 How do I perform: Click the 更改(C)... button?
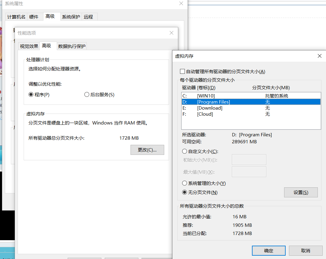tap(147, 150)
